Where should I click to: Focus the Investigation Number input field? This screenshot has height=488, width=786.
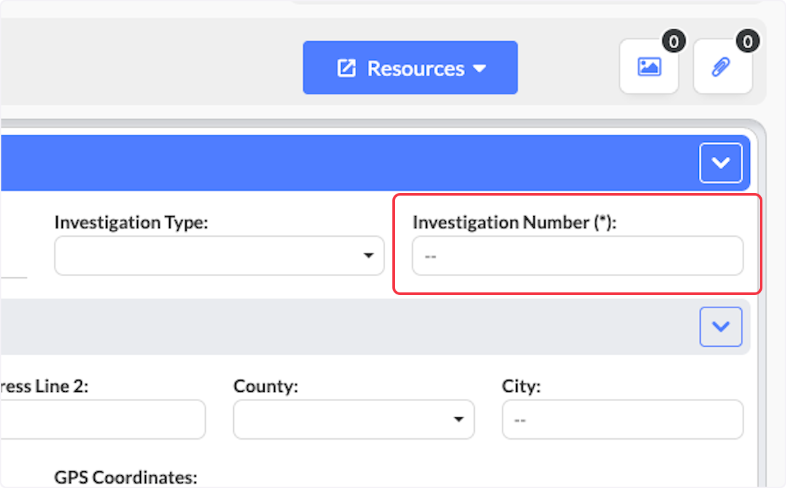(x=578, y=256)
